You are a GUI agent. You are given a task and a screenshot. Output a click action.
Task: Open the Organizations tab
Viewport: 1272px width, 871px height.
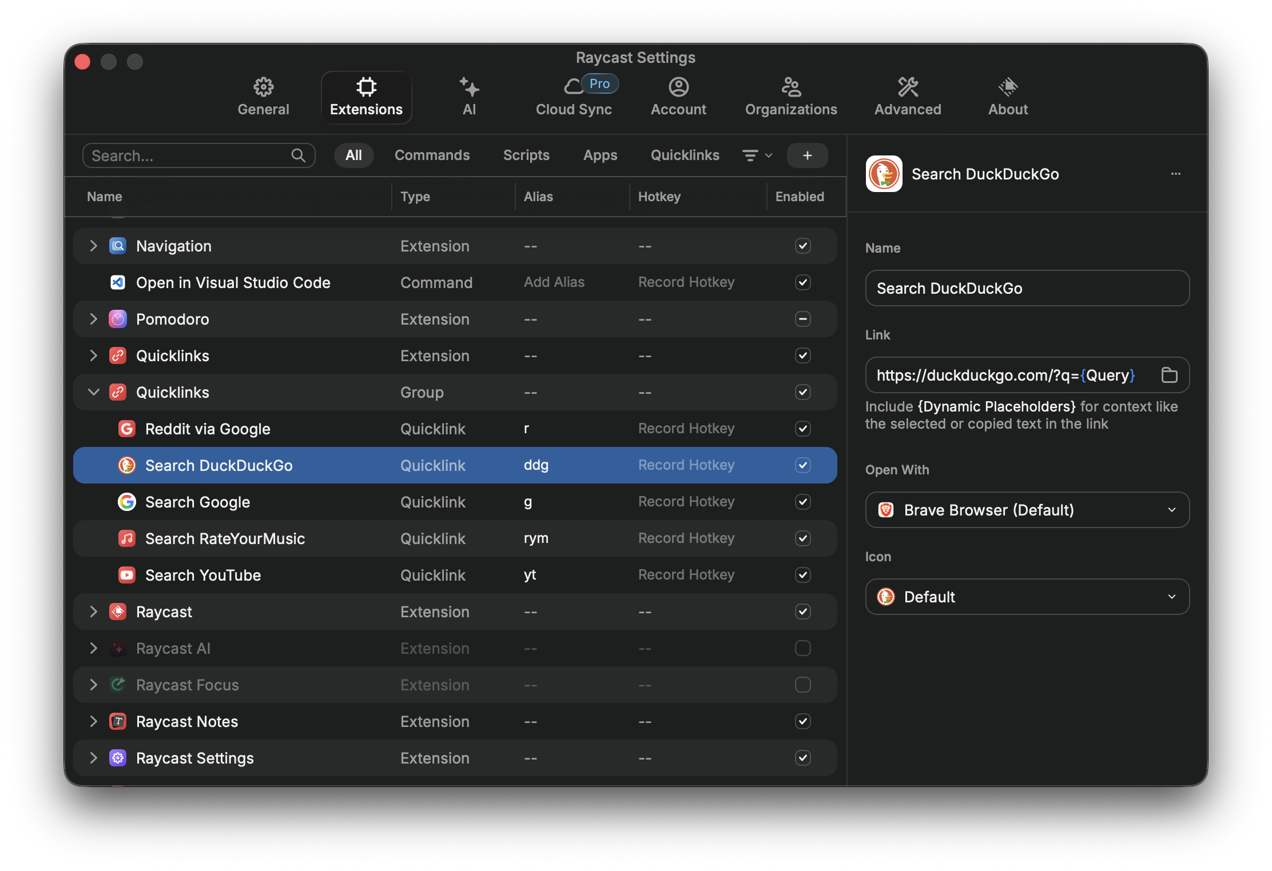(x=791, y=97)
